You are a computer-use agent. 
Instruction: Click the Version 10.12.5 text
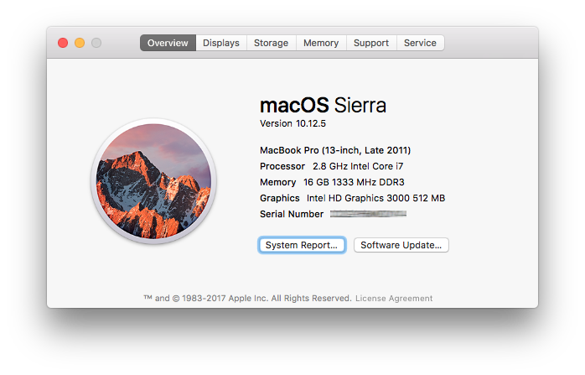pyautogui.click(x=292, y=123)
